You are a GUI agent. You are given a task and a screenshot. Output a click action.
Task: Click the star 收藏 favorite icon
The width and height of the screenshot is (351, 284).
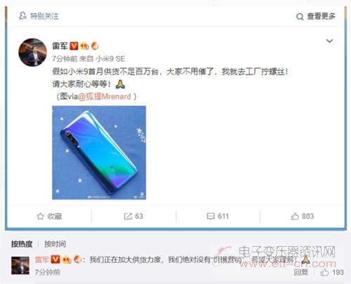tap(40, 216)
